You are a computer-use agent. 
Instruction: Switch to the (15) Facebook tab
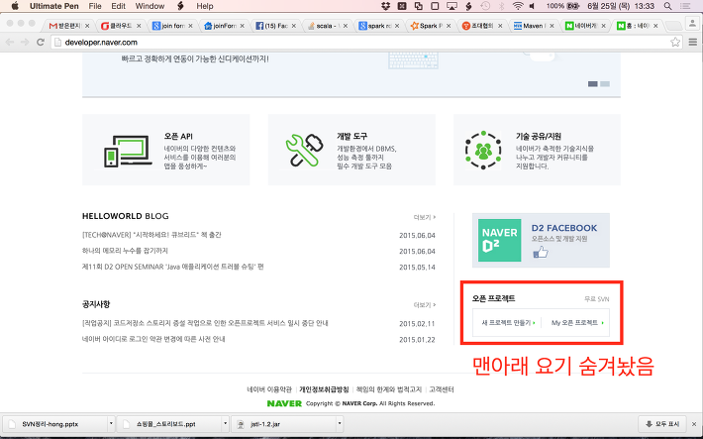tap(274, 26)
